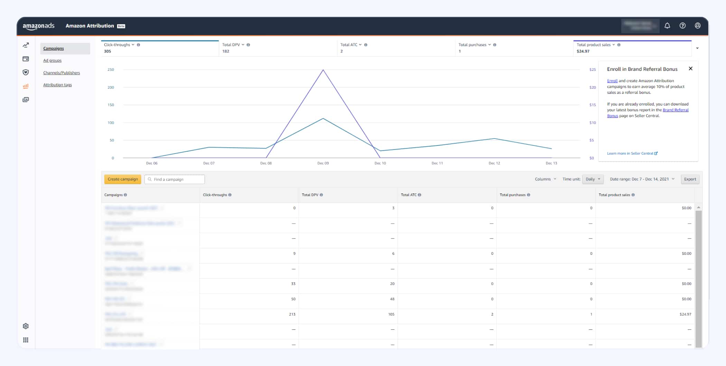Click info icon in Total purchases column header
This screenshot has height=366, width=726.
pyautogui.click(x=529, y=195)
